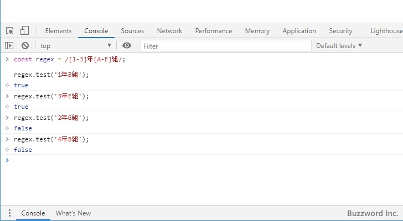The height and width of the screenshot is (221, 403).
Task: Open the top context dropdown
Action: (75, 46)
